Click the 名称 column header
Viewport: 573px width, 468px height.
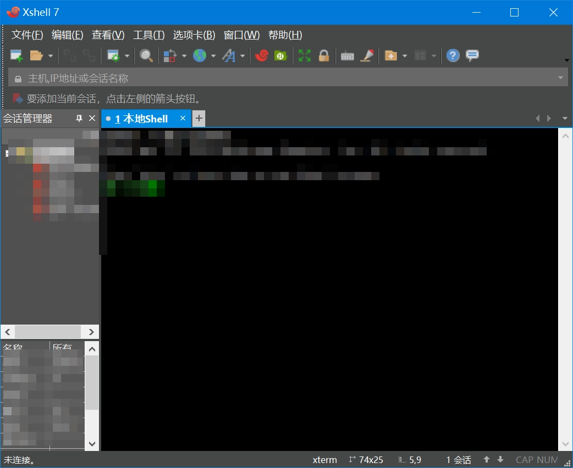pyautogui.click(x=13, y=347)
